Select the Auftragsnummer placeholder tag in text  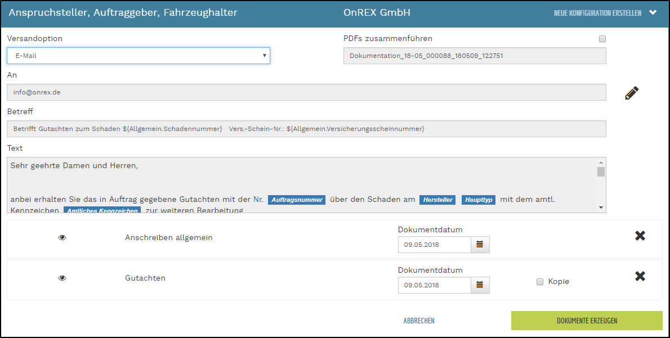pos(297,200)
